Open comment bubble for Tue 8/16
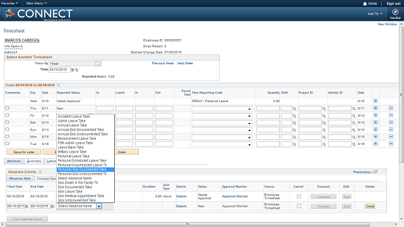404x227 pixels. coord(7,144)
